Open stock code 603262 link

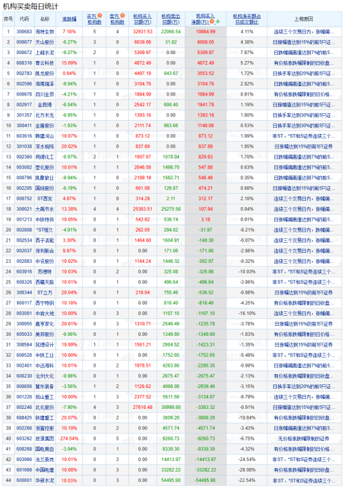tap(24, 439)
